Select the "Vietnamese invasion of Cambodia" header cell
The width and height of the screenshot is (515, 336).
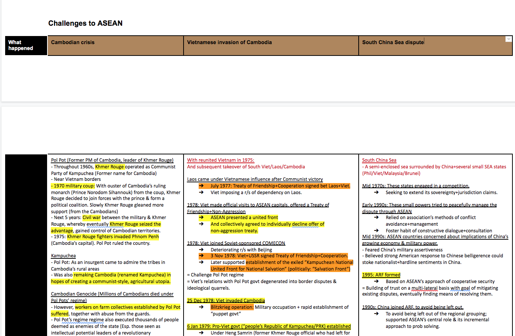tap(230, 42)
